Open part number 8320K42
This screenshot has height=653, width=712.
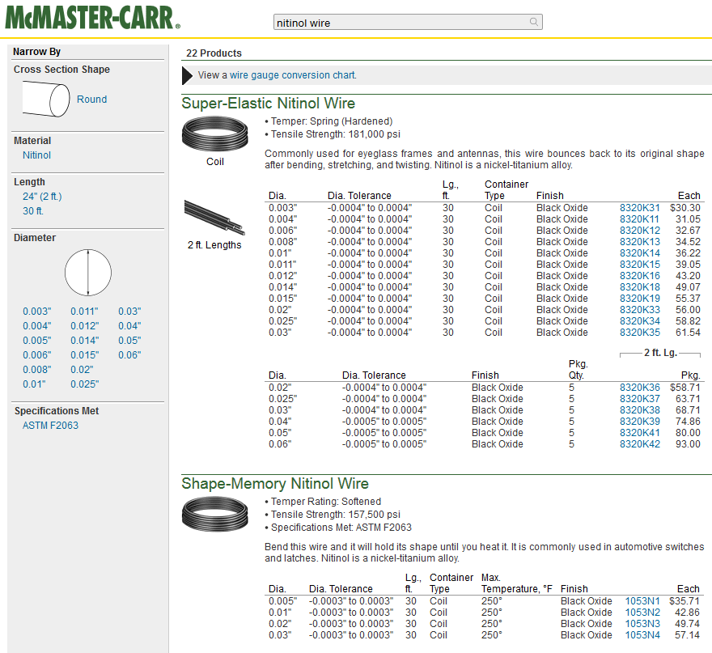coord(640,444)
